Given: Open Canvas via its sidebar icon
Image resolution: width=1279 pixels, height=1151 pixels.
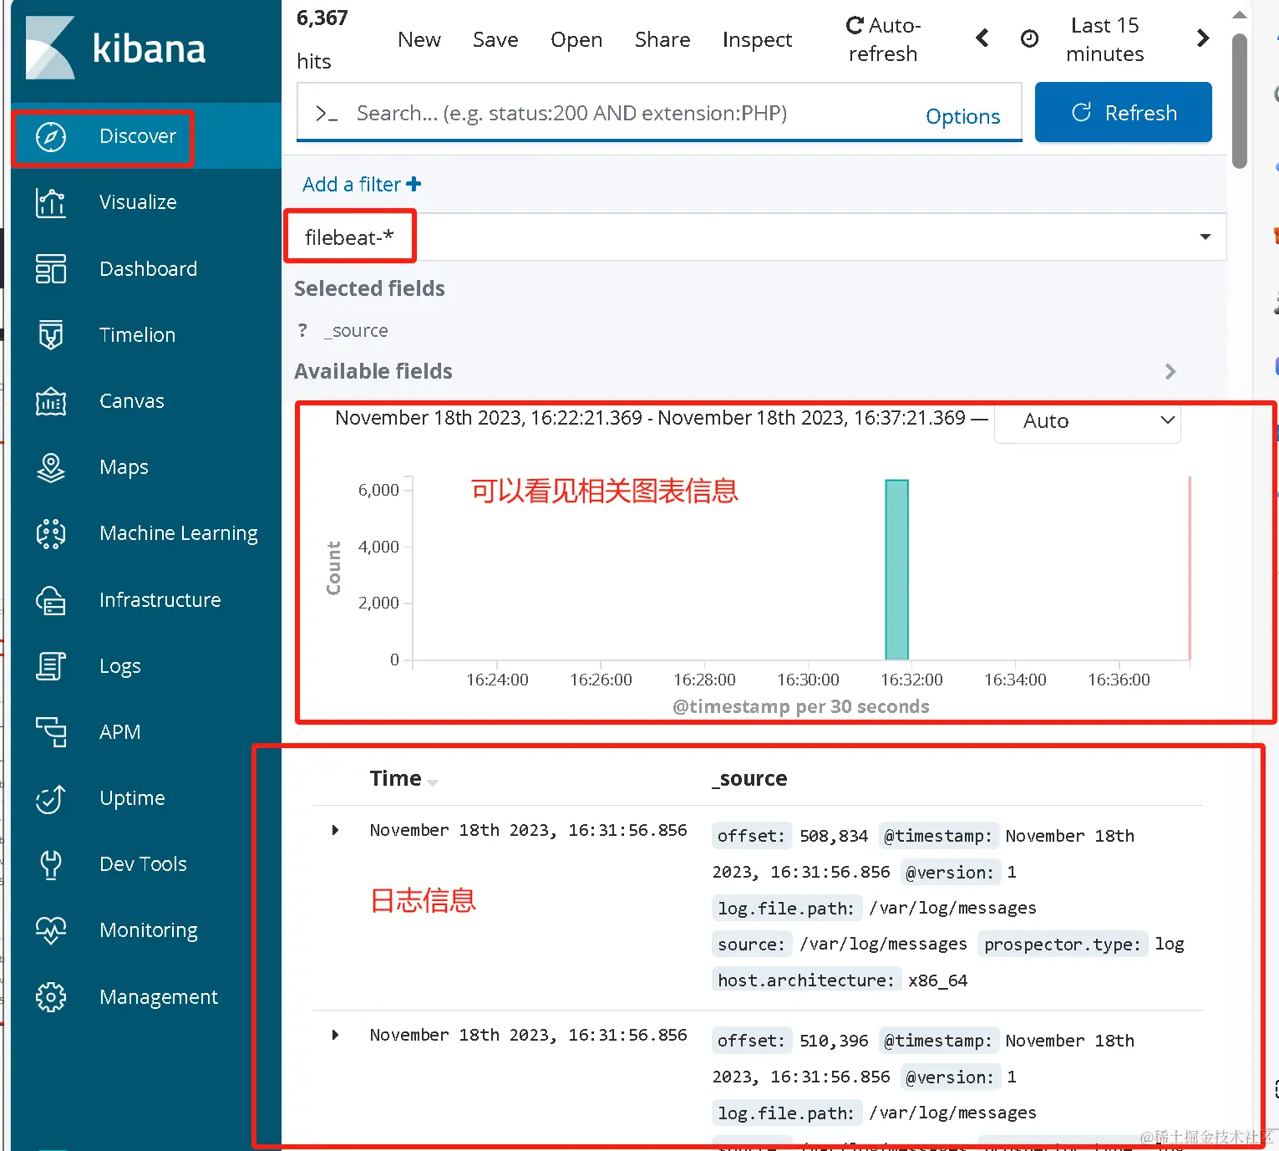Looking at the screenshot, I should coord(51,401).
